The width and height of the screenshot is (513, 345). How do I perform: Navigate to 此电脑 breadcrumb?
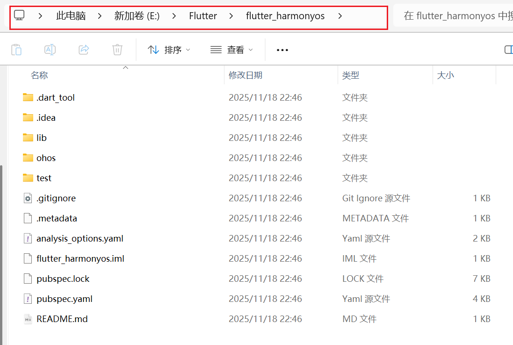coord(71,16)
